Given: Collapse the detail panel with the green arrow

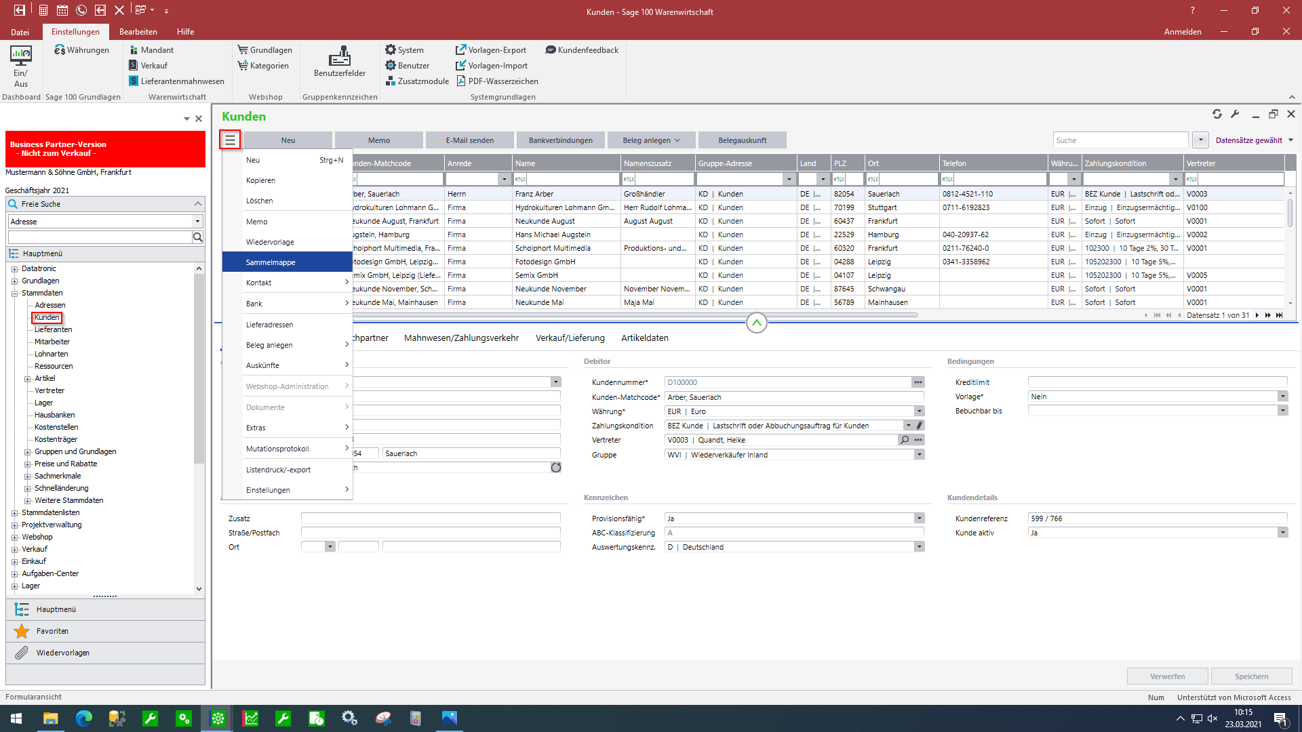Looking at the screenshot, I should pyautogui.click(x=757, y=323).
